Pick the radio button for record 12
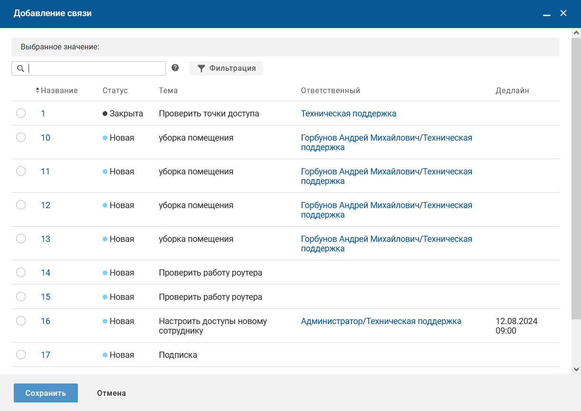The image size is (581, 411). point(21,205)
